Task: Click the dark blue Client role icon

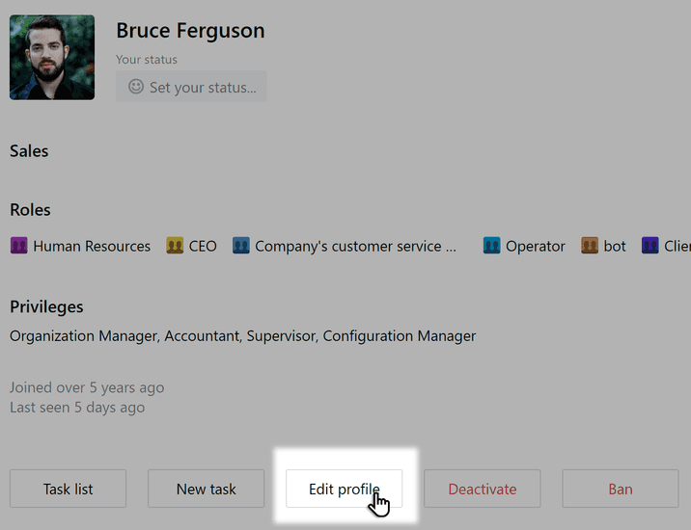Action: click(650, 246)
